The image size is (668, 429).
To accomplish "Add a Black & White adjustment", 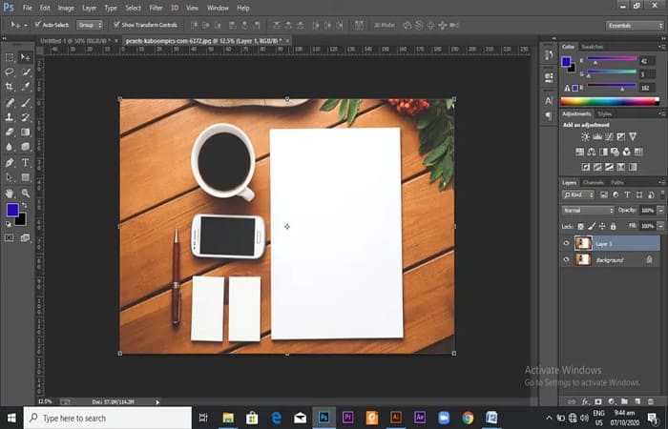I will [x=603, y=152].
